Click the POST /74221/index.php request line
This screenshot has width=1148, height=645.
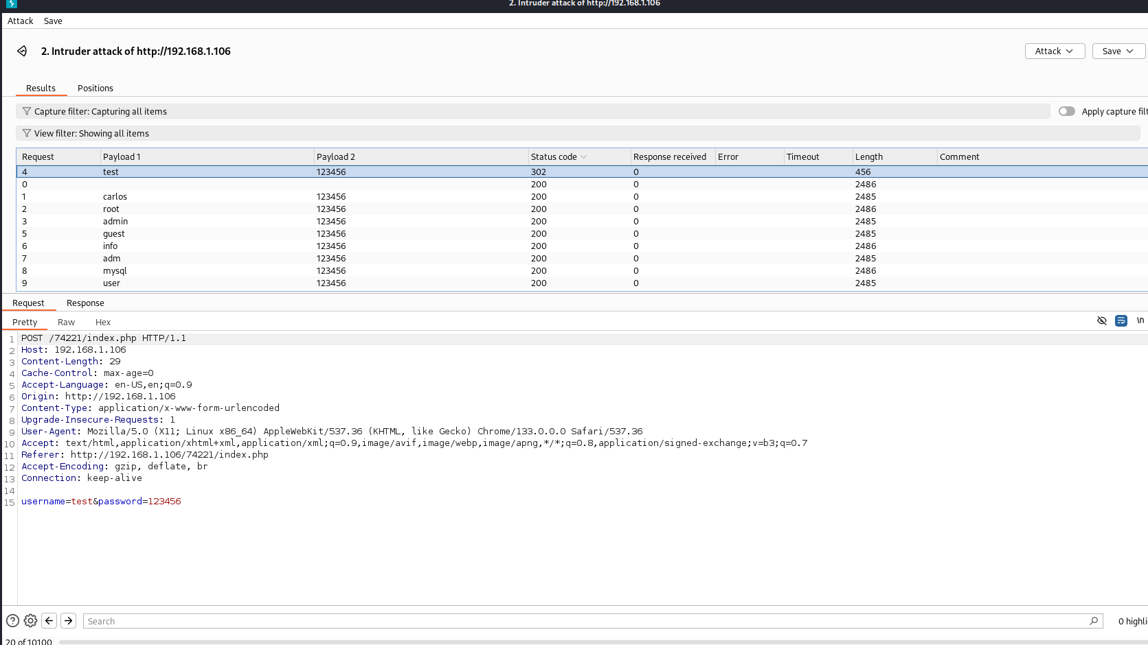tap(104, 338)
